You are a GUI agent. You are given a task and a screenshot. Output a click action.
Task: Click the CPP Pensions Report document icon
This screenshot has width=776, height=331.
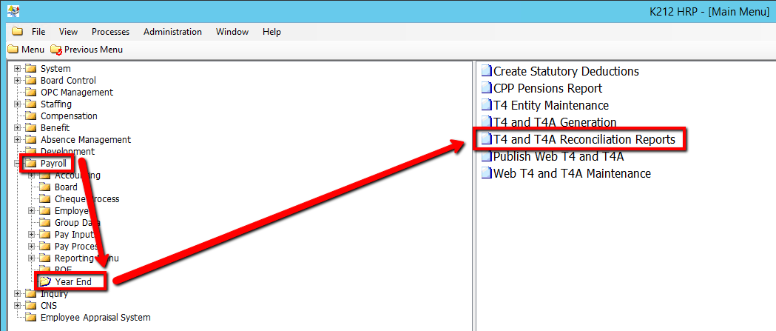pos(486,89)
